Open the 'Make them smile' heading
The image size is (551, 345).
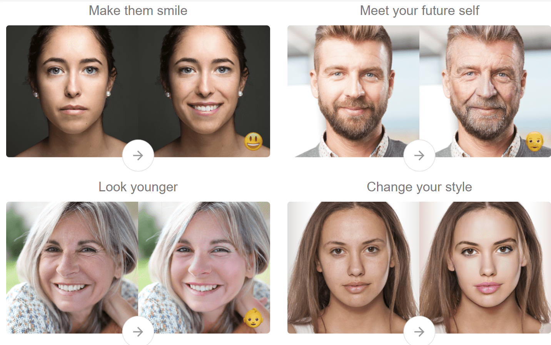[138, 11]
